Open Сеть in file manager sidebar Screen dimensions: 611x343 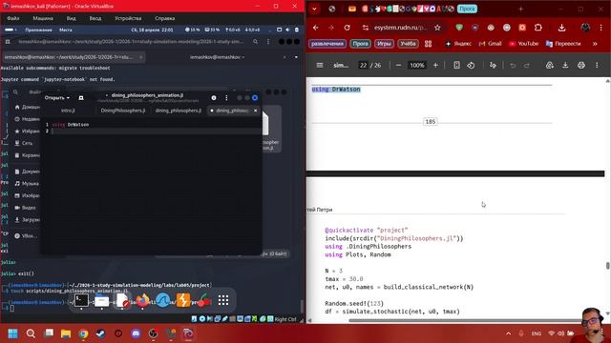[24, 143]
